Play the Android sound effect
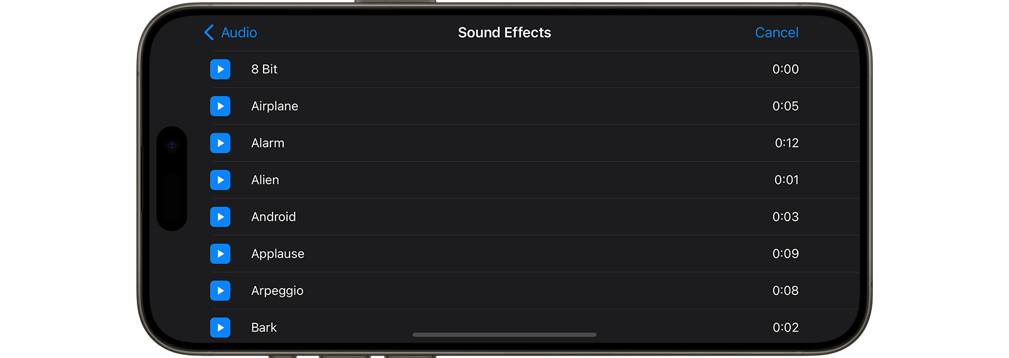Image resolution: width=1009 pixels, height=358 pixels. pos(220,217)
